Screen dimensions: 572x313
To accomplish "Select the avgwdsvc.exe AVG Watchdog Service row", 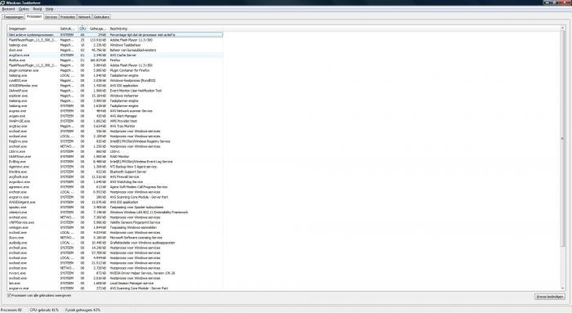I will pyautogui.click(x=115, y=182).
